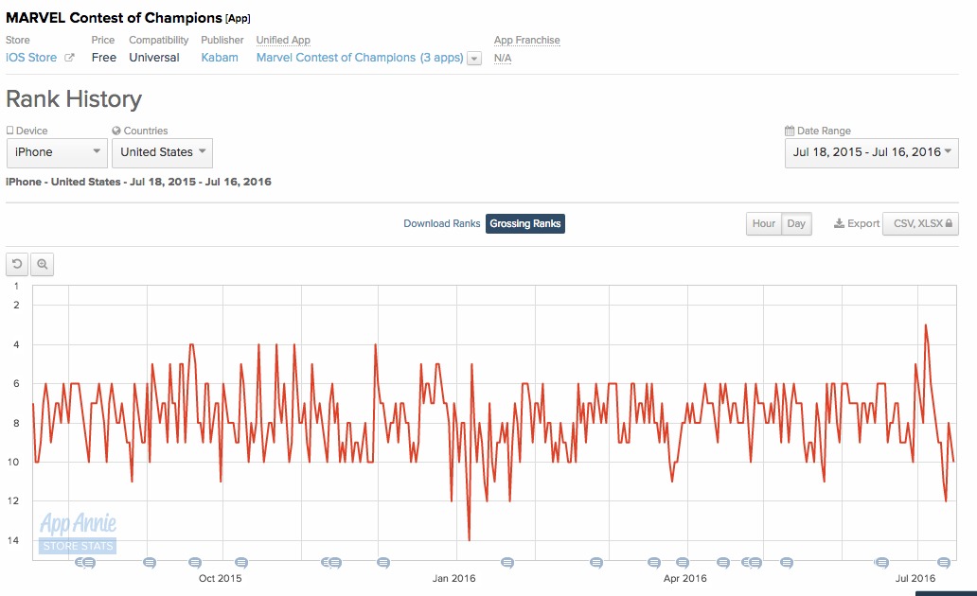Viewport: 977px width, 596px height.
Task: Activate the magnifier zoom tool
Action: click(43, 264)
